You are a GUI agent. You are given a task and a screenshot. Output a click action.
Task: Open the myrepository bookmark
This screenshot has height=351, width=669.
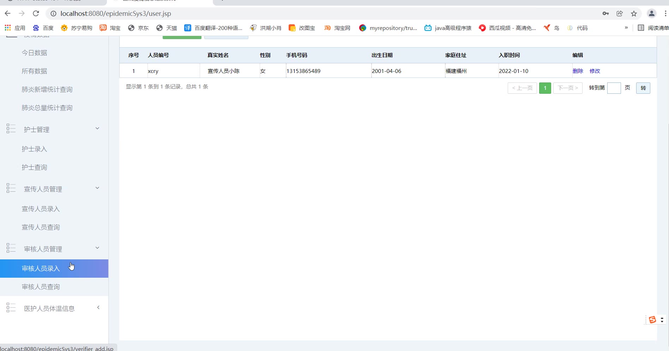click(x=388, y=28)
